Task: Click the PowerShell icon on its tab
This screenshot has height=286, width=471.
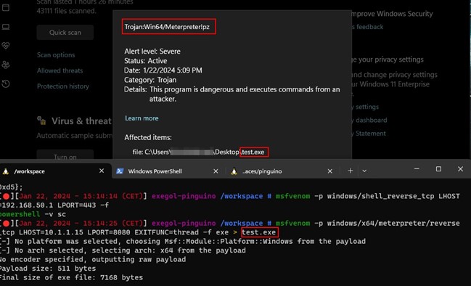Action: point(120,171)
